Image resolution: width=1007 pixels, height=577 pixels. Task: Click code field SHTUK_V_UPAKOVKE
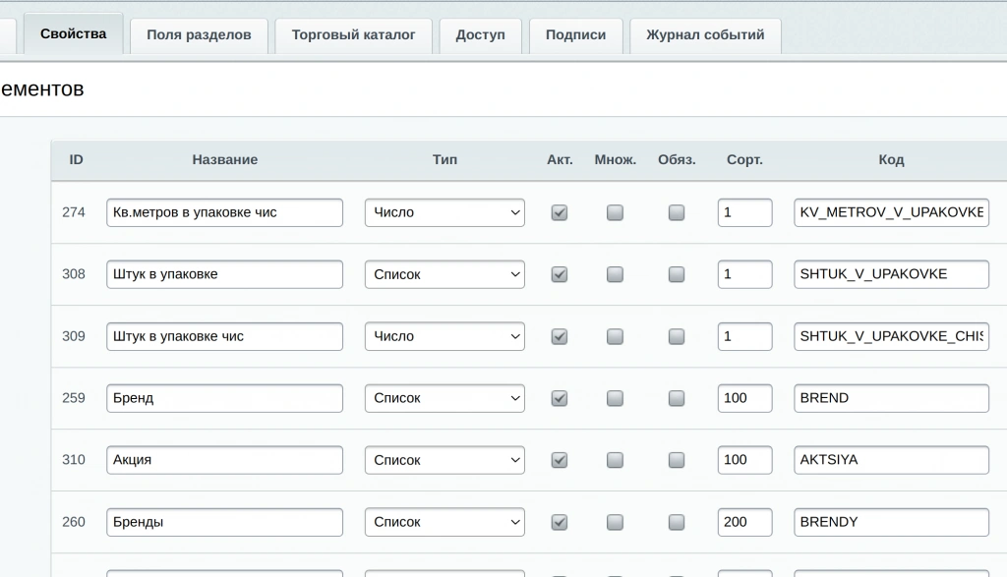point(891,274)
